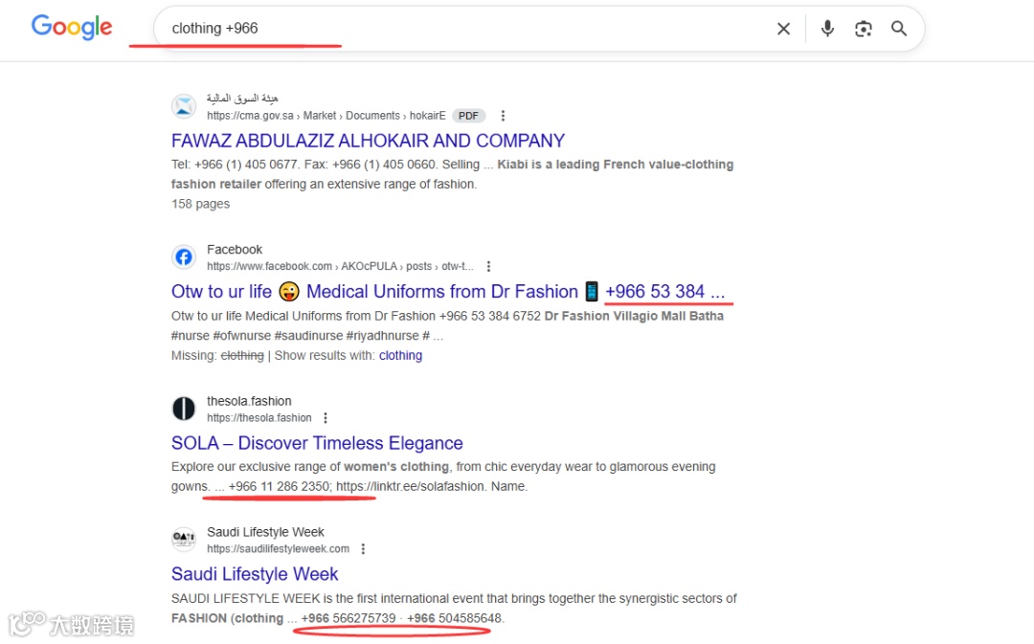Click '+966 566275739' in Saudi Lifestyle snippet

348,618
